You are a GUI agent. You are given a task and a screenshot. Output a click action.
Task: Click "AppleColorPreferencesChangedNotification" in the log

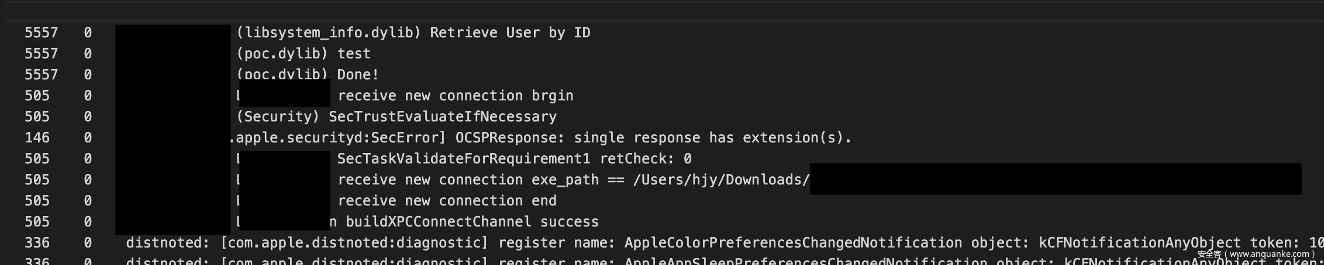click(793, 243)
